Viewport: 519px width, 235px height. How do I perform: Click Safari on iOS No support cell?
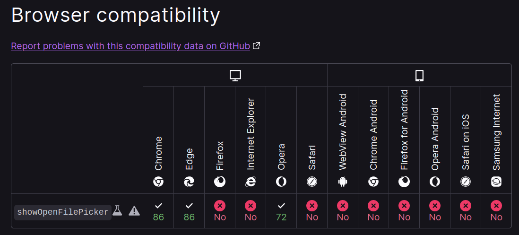(x=466, y=211)
